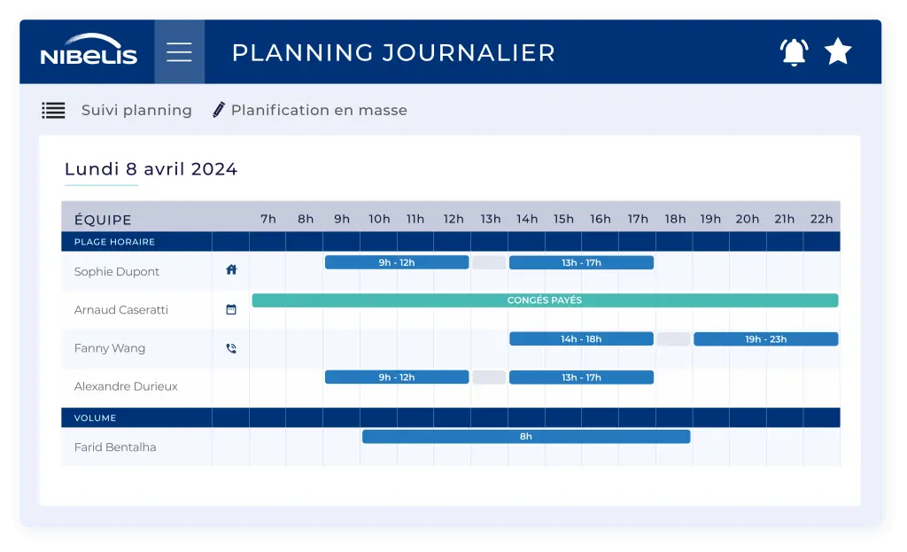The image size is (907, 552).
Task: Click the name Alexandre Durieux
Action: [x=126, y=386]
